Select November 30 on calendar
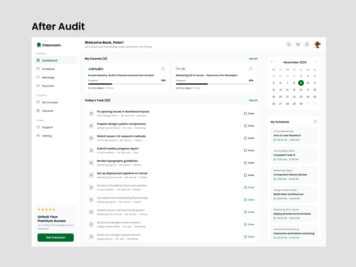Screen dimensions: 356x267 tap(301, 104)
